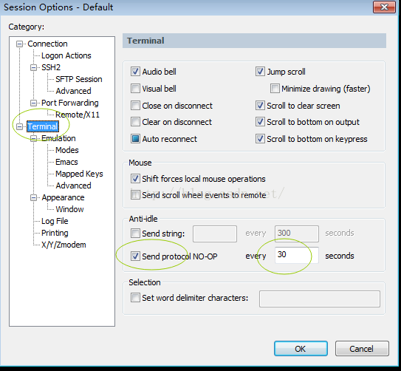Select Connection category
Viewport: 401px width, 371px height.
47,44
